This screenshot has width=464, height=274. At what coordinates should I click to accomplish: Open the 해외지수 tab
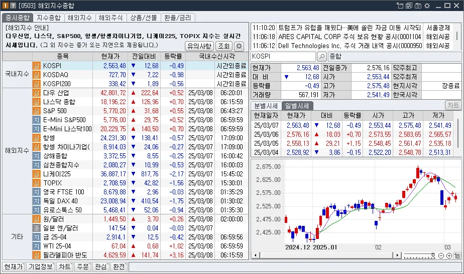[x=80, y=18]
